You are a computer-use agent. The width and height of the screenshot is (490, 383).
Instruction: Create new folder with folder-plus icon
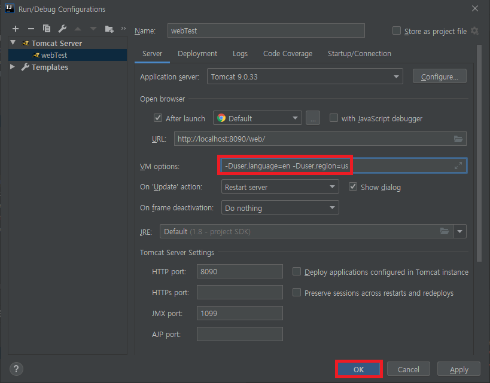[109, 29]
